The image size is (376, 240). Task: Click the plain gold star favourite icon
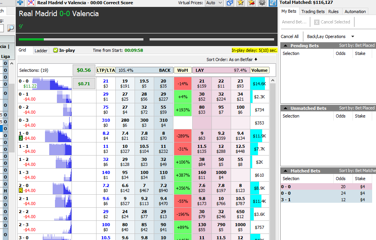[x=241, y=3]
